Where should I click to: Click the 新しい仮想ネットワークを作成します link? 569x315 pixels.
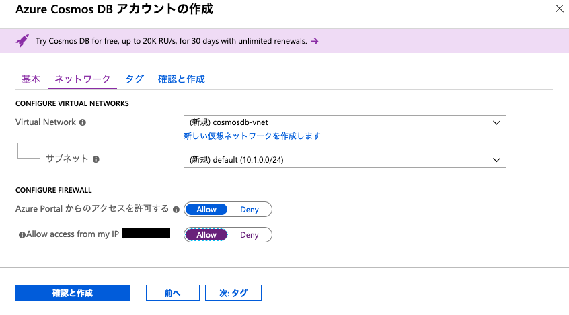[x=252, y=136]
